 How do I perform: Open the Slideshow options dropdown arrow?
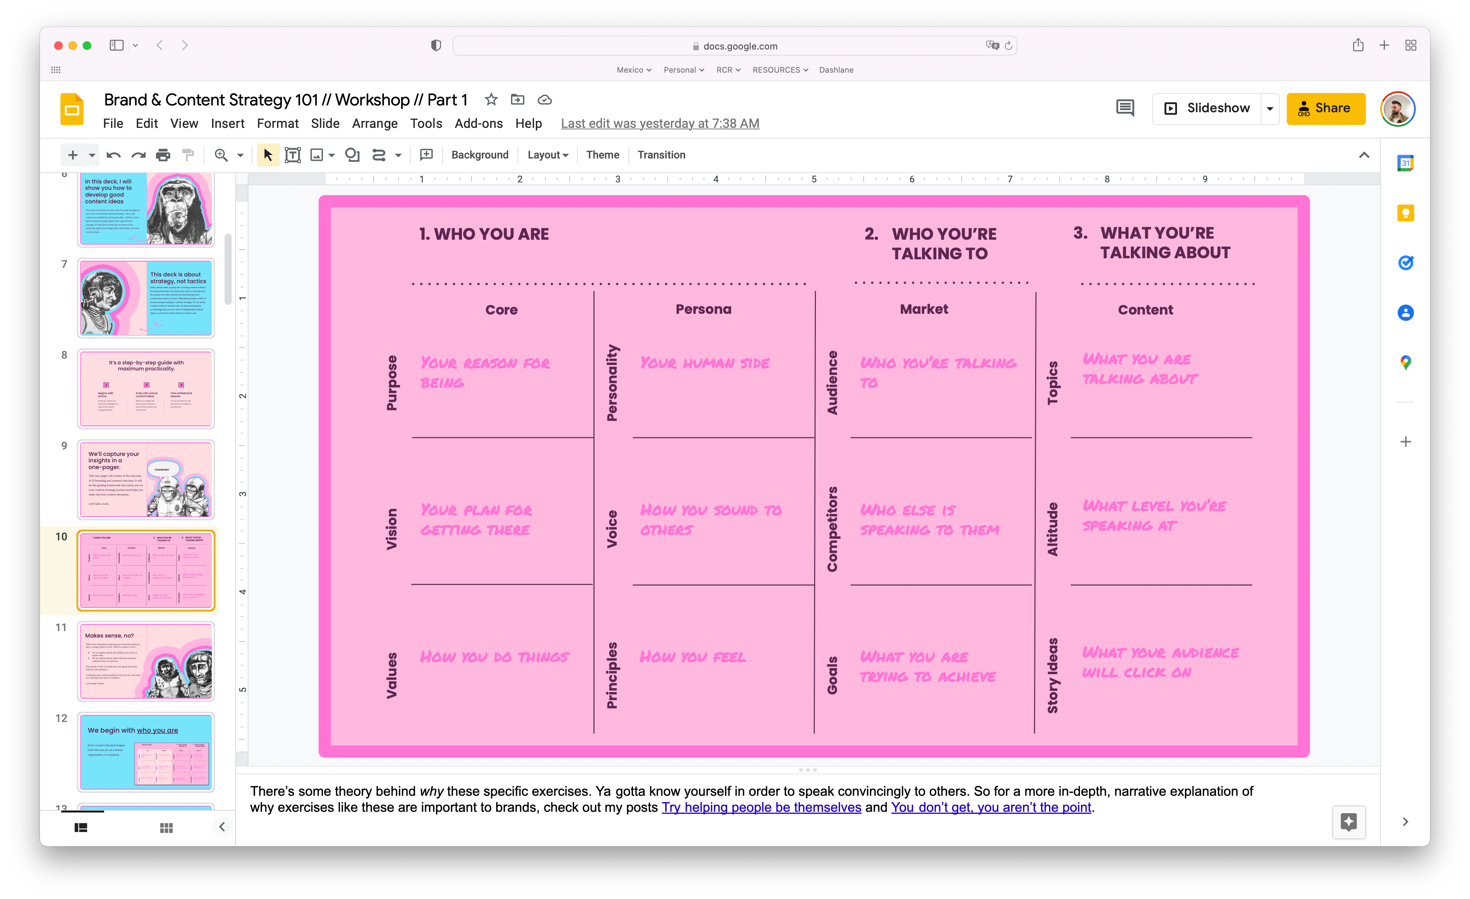click(x=1270, y=109)
